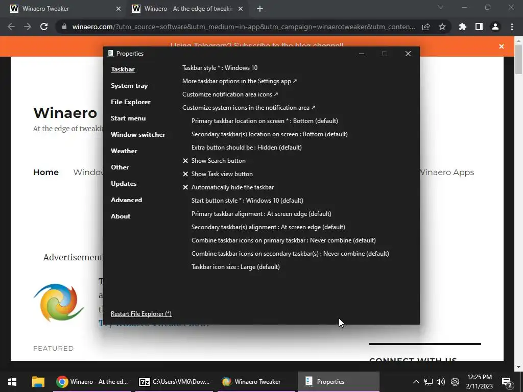Change Taskbar style Windows 10 setting
The image size is (523, 392).
click(x=220, y=68)
